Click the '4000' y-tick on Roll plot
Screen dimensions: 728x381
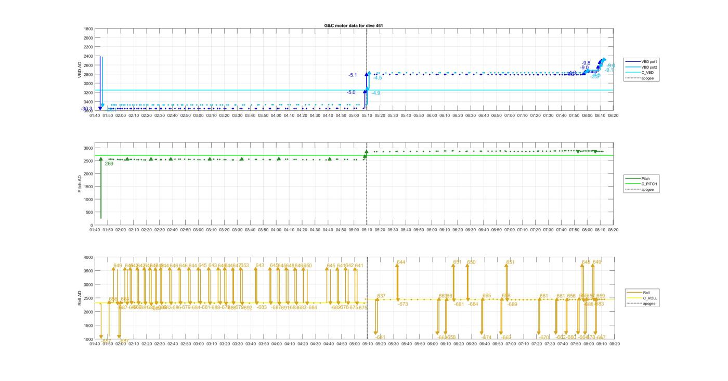click(88, 257)
